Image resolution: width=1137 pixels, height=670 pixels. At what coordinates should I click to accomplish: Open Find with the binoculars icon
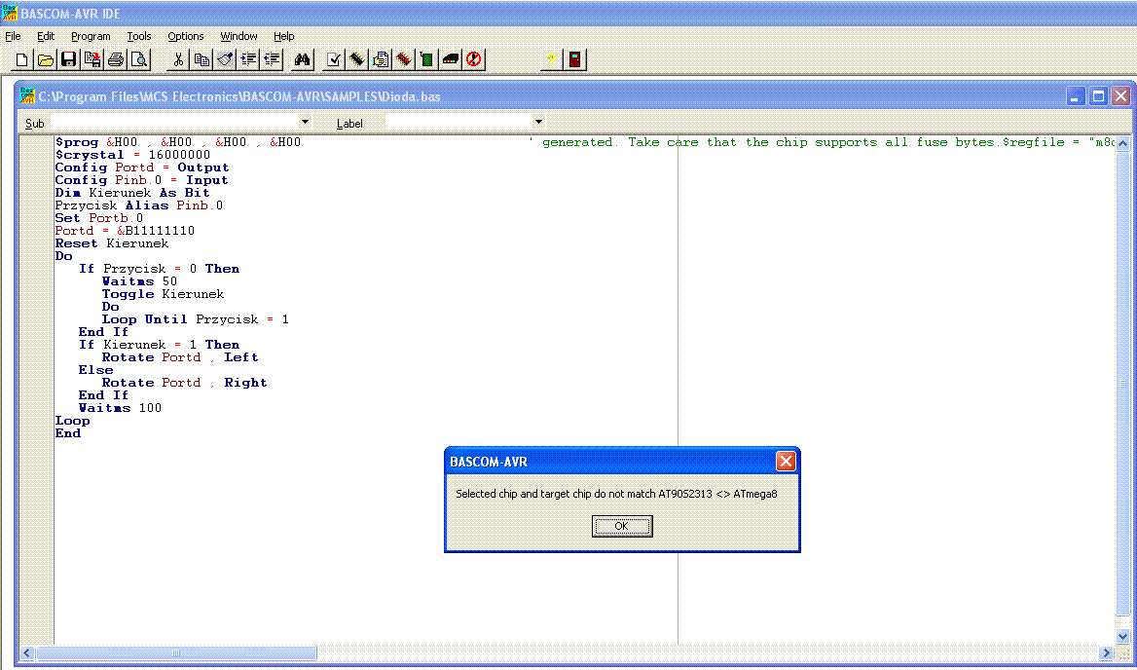(x=302, y=59)
